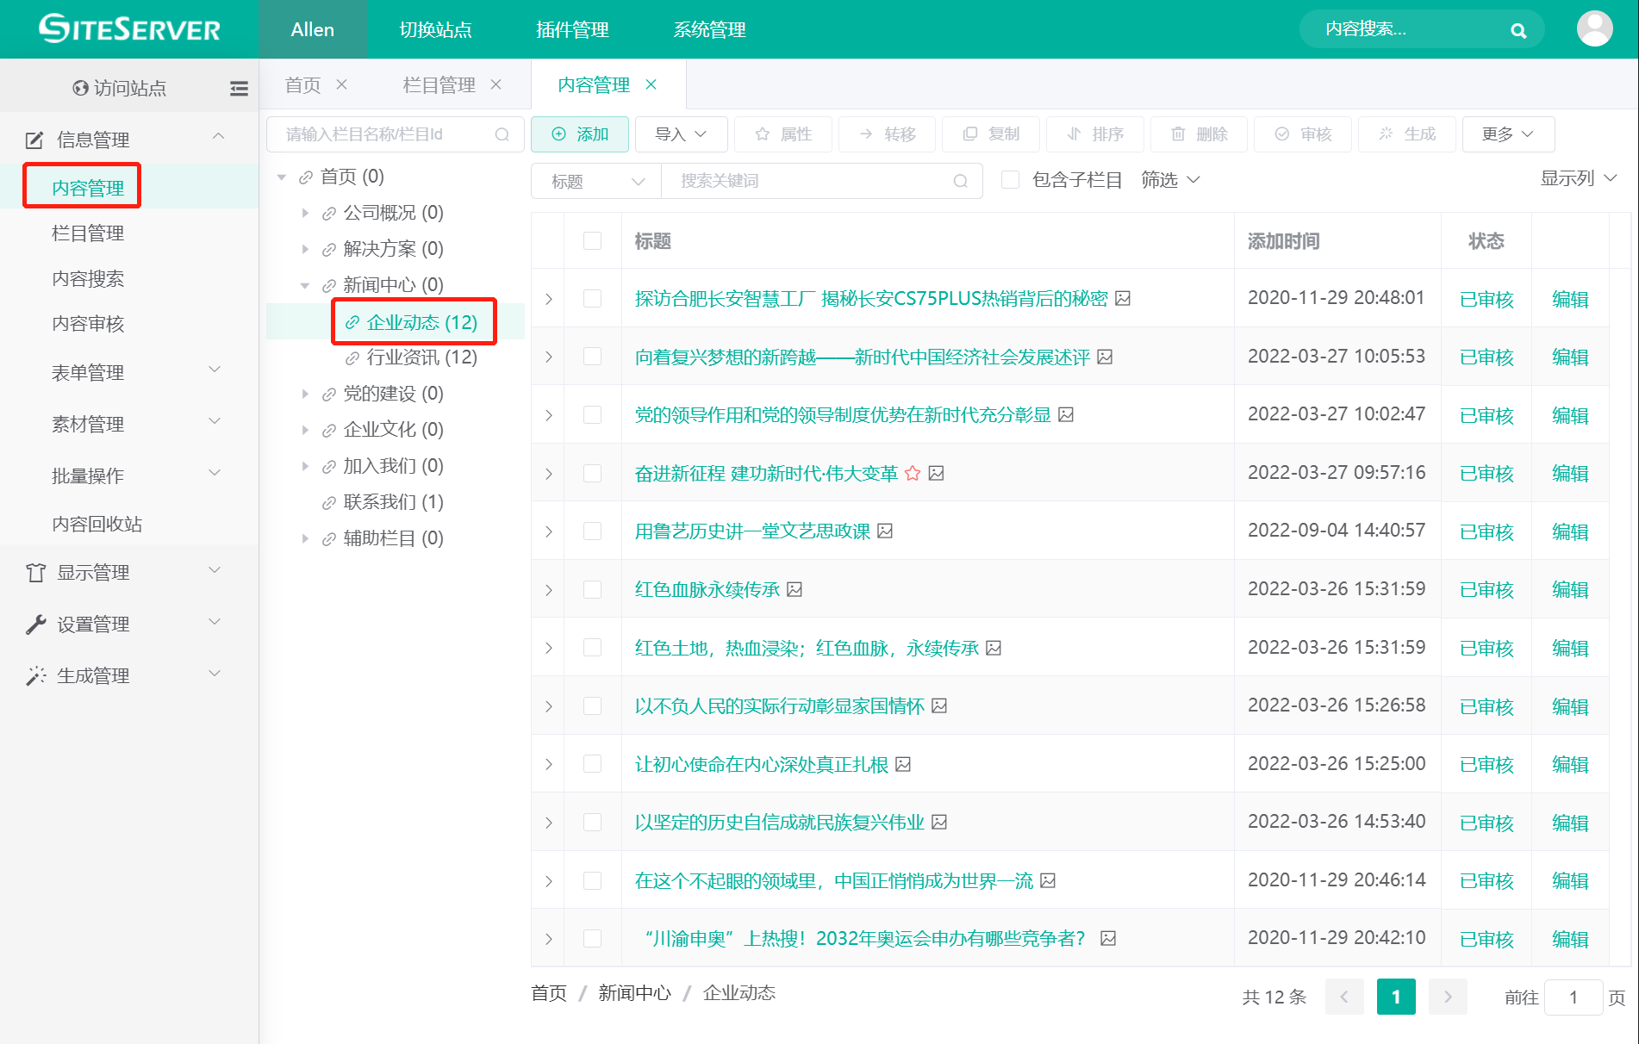Select the 转移 (Transfer) toolbar icon
Screen dimensions: 1639x1044
[886, 134]
